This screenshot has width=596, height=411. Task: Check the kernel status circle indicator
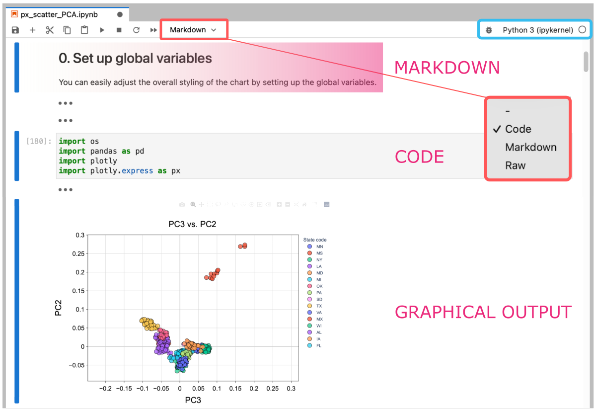tap(582, 30)
